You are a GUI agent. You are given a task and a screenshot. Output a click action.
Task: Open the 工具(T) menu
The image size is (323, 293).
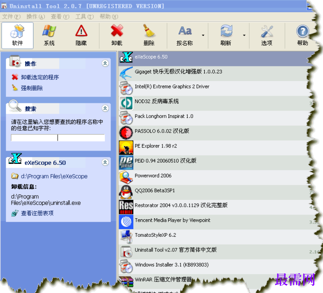84,16
